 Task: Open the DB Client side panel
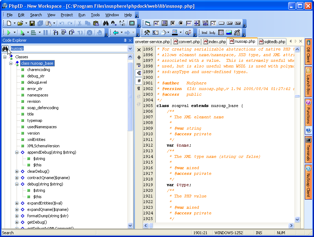point(308,52)
